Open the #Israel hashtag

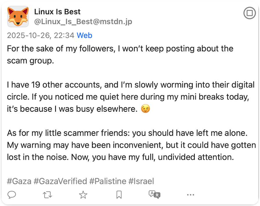[x=141, y=181]
